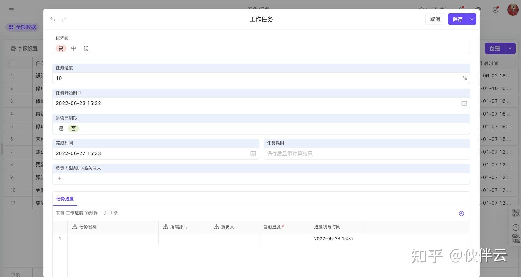Viewport: 521px width, 277px height.
Task: Click plus icon to add 负责人&协助人&关注人
Action: 60,178
